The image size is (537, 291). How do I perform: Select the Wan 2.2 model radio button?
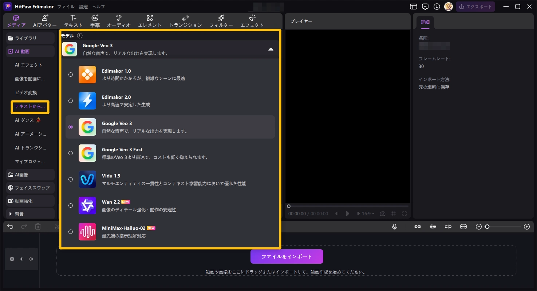pyautogui.click(x=71, y=206)
